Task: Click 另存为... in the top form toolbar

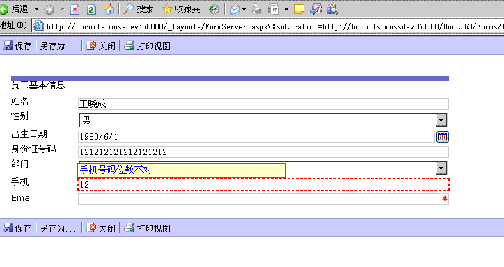Action: (58, 46)
